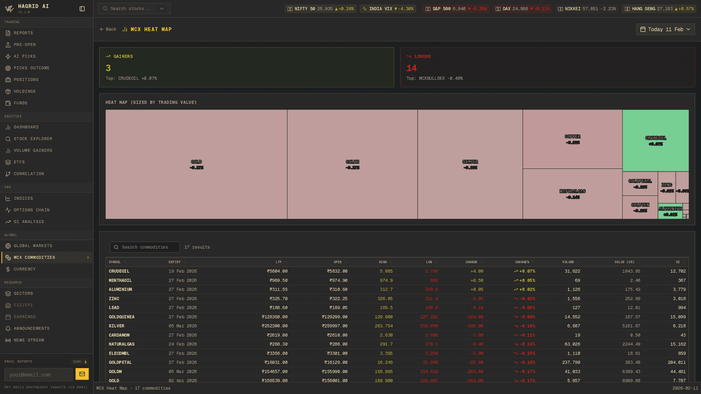Click the Correlation branch icon

(x=8, y=174)
